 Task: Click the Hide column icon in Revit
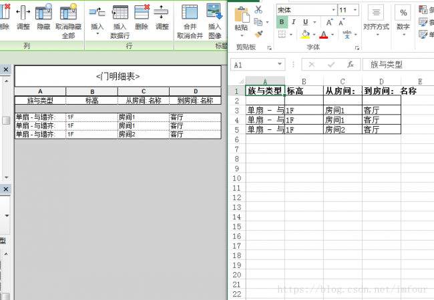pos(43,13)
